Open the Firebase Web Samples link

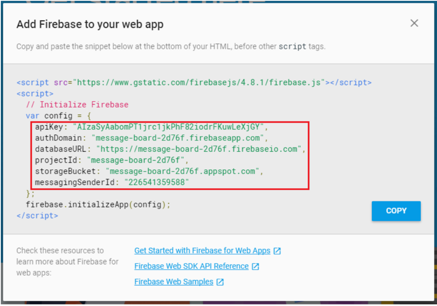(x=174, y=282)
